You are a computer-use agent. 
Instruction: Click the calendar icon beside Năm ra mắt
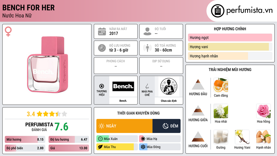click(x=102, y=31)
